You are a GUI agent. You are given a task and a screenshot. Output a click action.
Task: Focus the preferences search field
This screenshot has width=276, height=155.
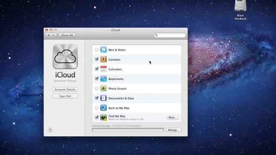coord(169,35)
